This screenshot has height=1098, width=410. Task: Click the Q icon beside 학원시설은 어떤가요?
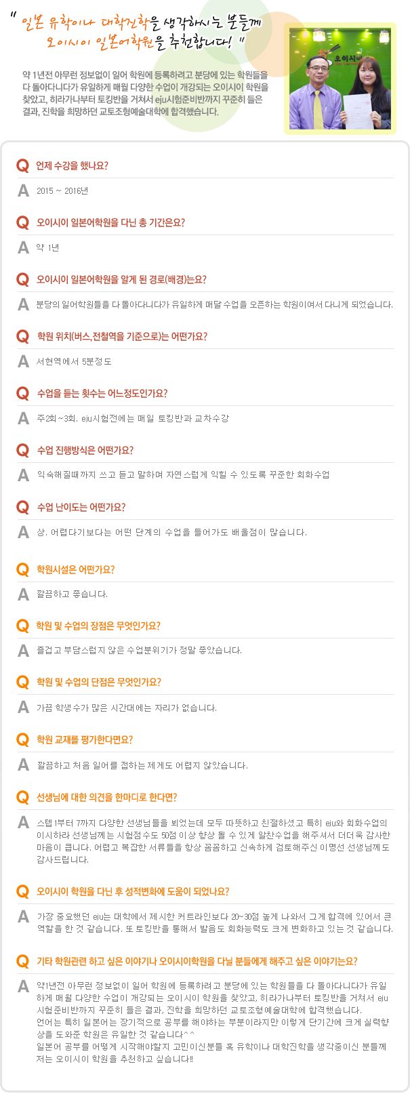tap(23, 570)
